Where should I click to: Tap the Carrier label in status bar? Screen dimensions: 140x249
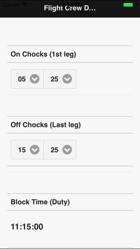[x=12, y=5]
